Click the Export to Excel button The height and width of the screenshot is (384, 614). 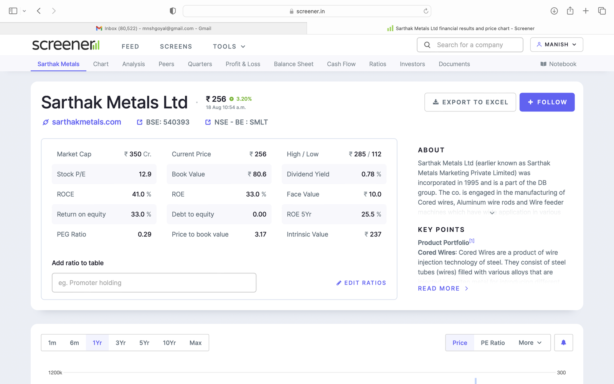470,102
